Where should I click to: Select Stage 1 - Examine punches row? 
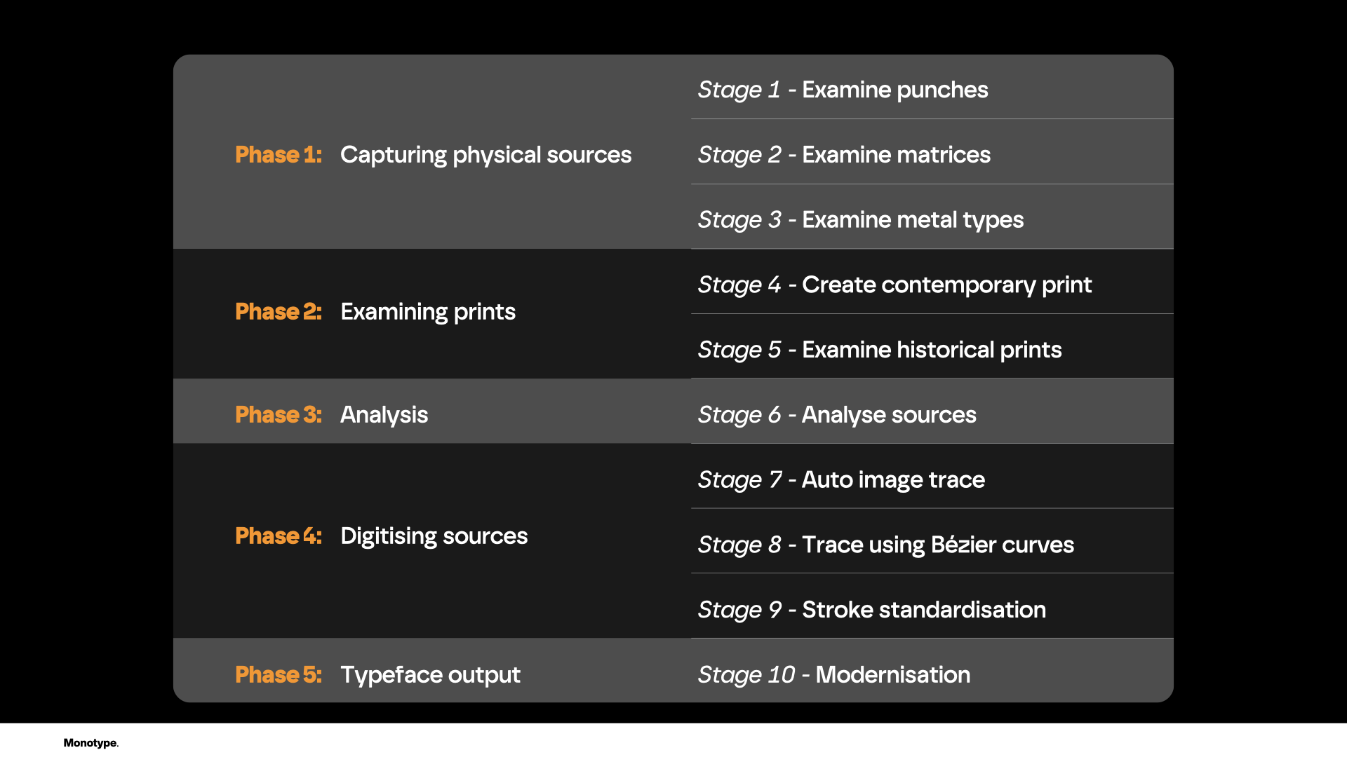(932, 88)
